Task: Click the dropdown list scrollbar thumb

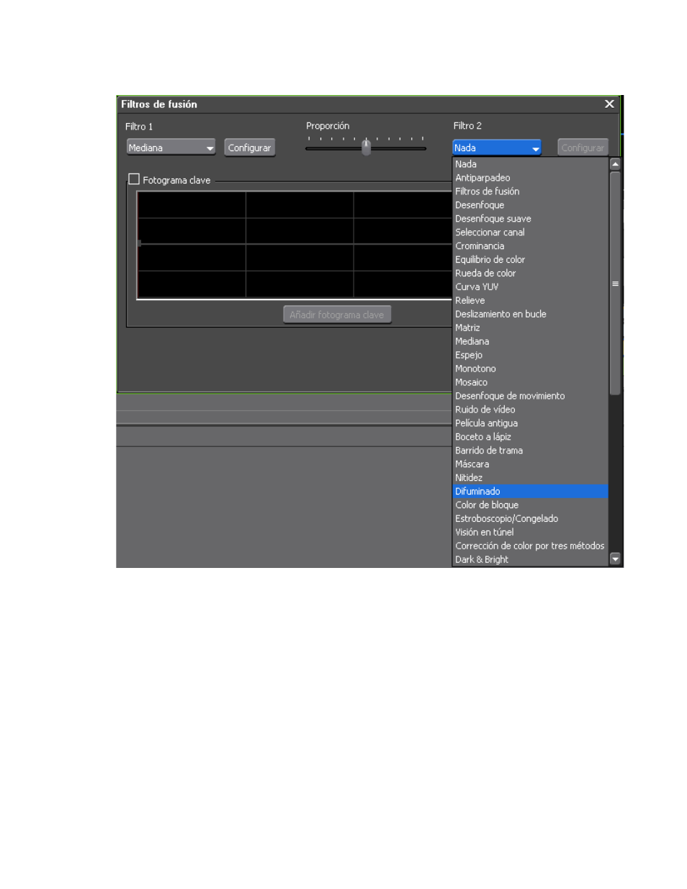Action: click(x=615, y=284)
